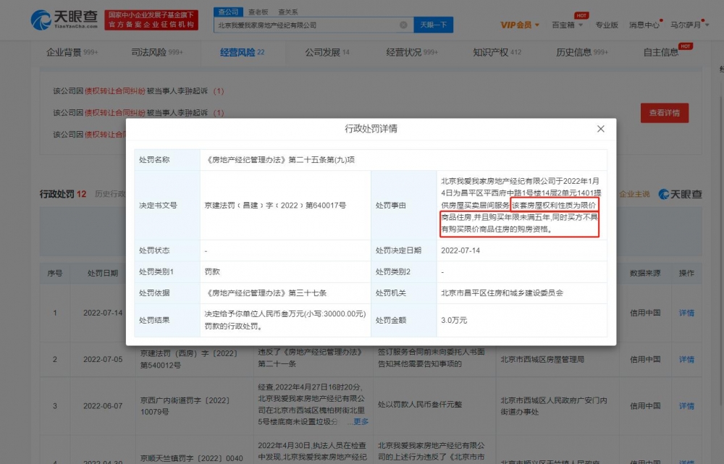Open the 司法风险 section tab
This screenshot has height=464, width=724.
(157, 53)
